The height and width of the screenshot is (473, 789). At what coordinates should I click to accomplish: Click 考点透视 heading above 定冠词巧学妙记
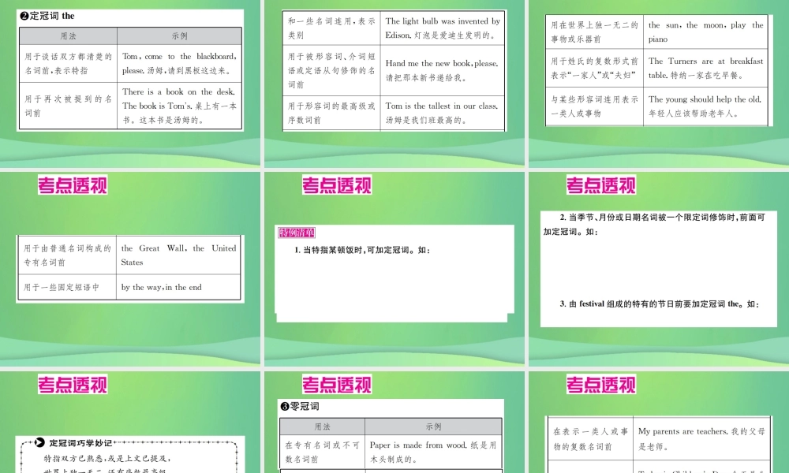coord(73,385)
